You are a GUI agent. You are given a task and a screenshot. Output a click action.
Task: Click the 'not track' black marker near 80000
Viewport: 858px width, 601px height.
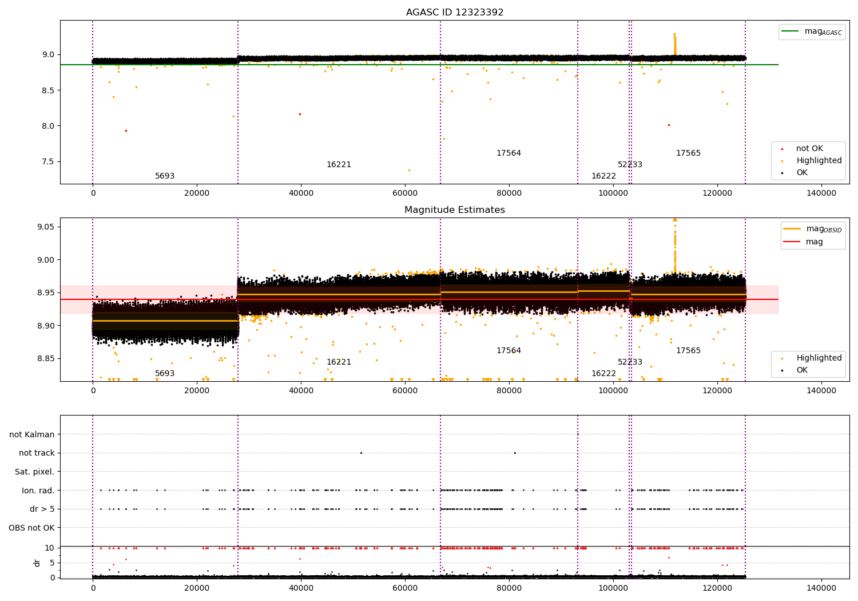[x=515, y=453]
